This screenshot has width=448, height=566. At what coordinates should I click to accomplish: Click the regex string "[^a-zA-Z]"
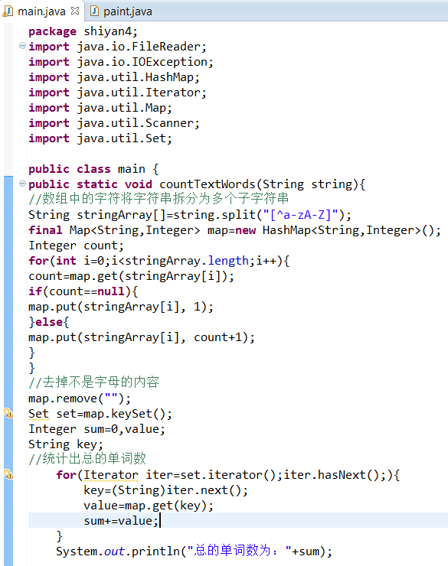click(300, 215)
